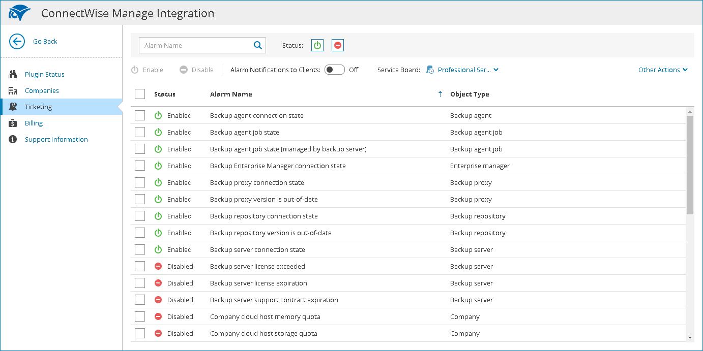Sort by Alarm Name column arrow
This screenshot has height=351, width=703.
pos(440,94)
